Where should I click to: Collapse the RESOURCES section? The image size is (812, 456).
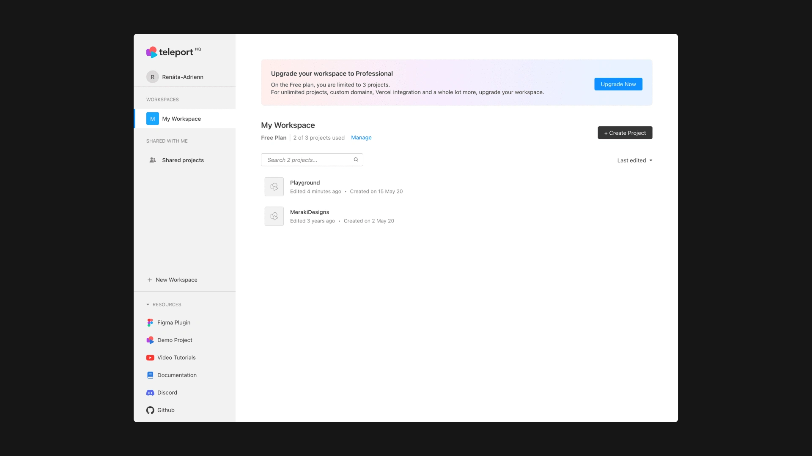tap(164, 304)
